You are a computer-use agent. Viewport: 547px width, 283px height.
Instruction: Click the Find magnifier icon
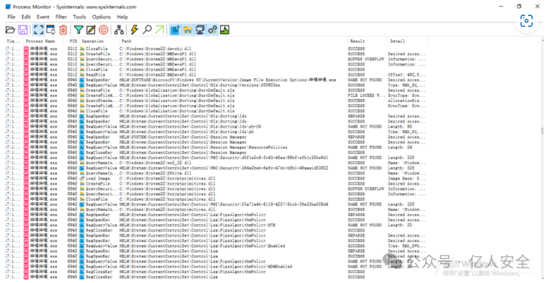147,30
